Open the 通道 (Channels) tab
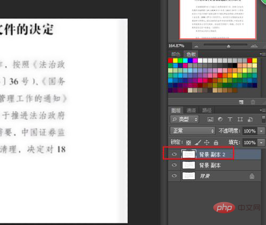Image resolution: width=266 pixels, height=225 pixels. 191,110
